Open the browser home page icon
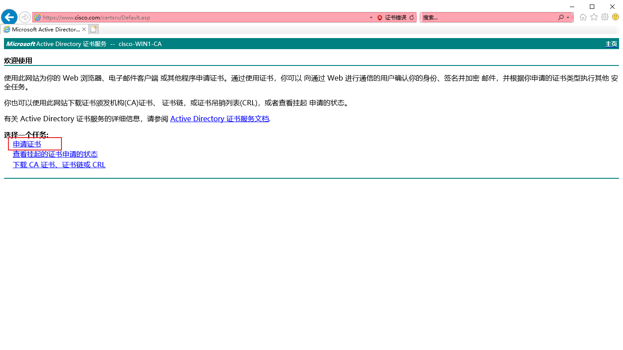623x350 pixels. pos(583,17)
